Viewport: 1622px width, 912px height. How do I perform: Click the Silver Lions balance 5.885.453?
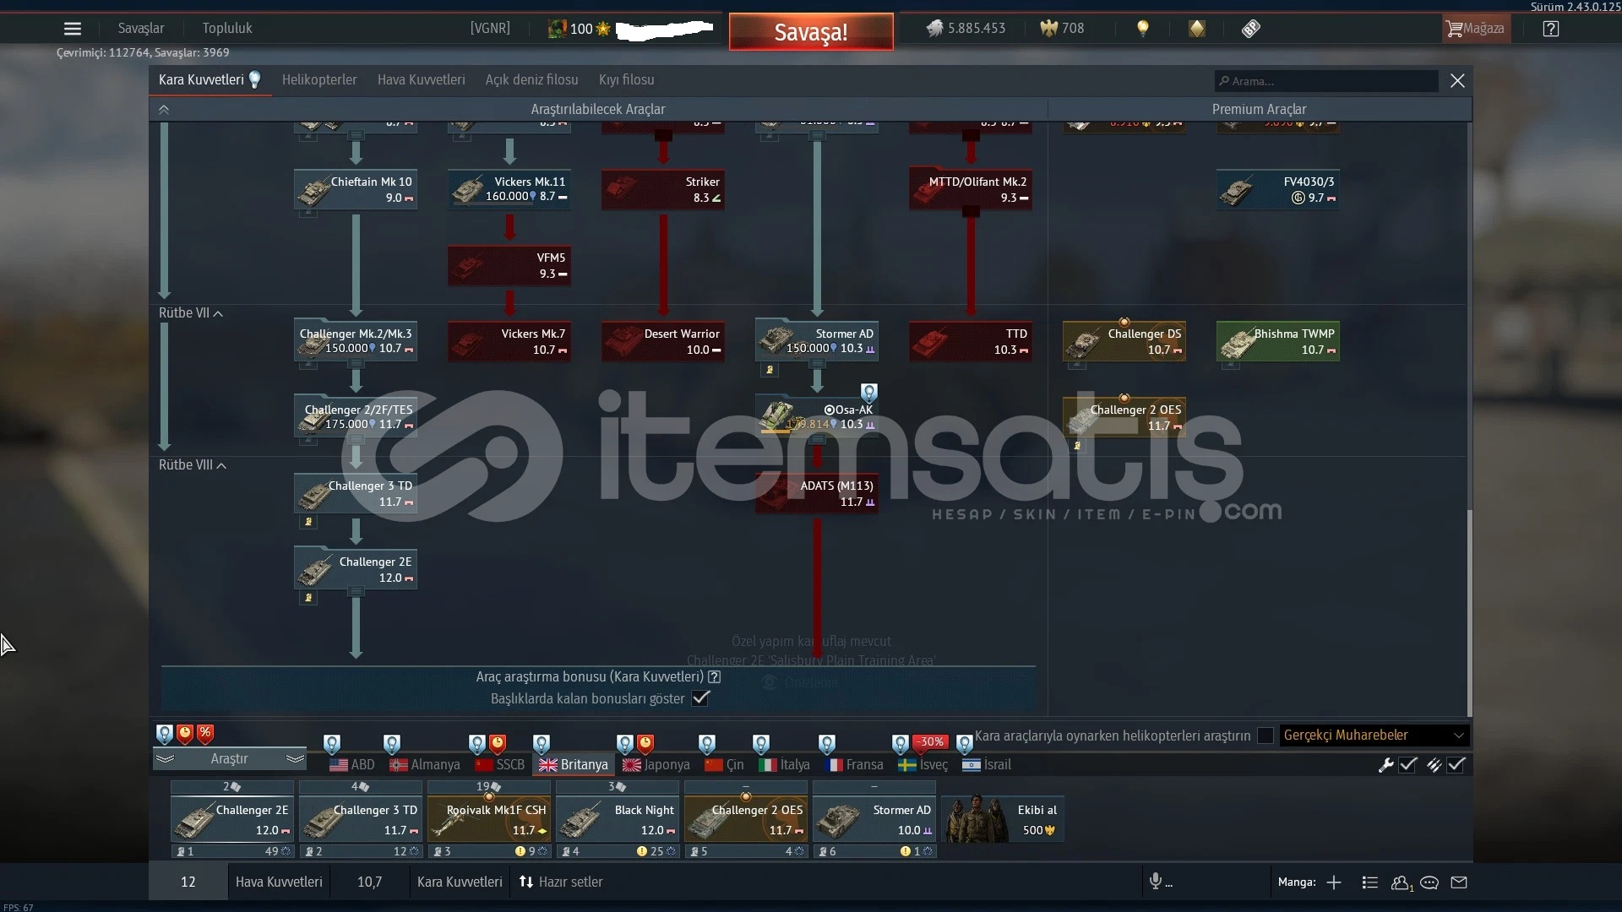(x=966, y=28)
